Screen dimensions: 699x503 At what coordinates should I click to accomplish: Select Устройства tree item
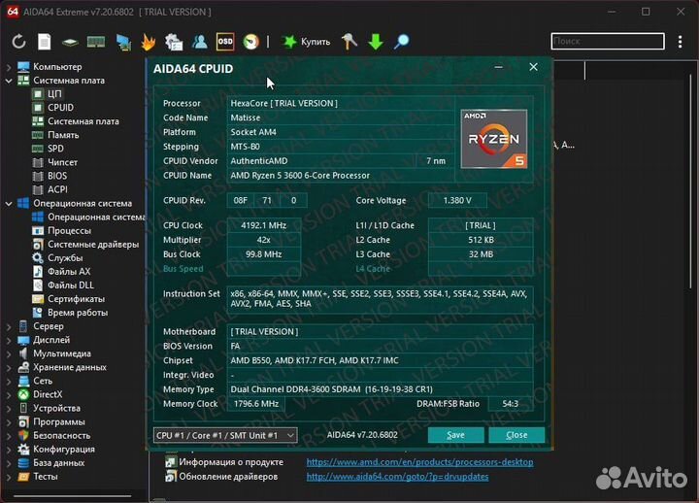point(56,408)
